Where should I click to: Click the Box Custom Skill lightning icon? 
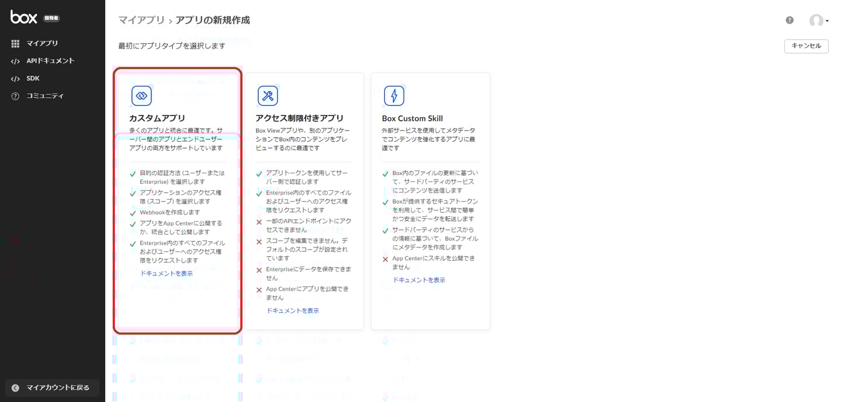tap(395, 95)
